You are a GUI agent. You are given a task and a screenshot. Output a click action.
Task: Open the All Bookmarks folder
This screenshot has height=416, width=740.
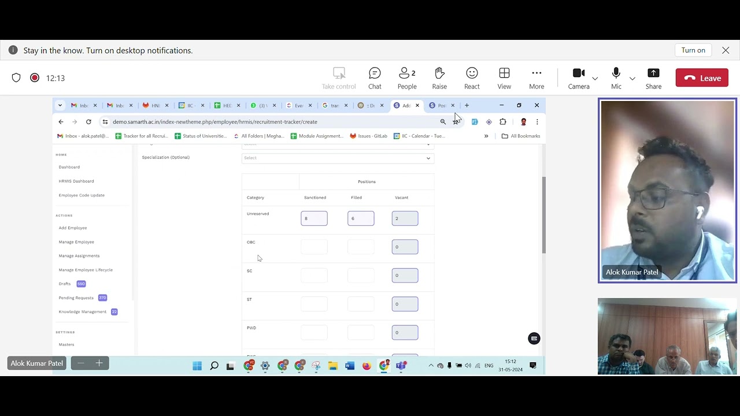521,136
